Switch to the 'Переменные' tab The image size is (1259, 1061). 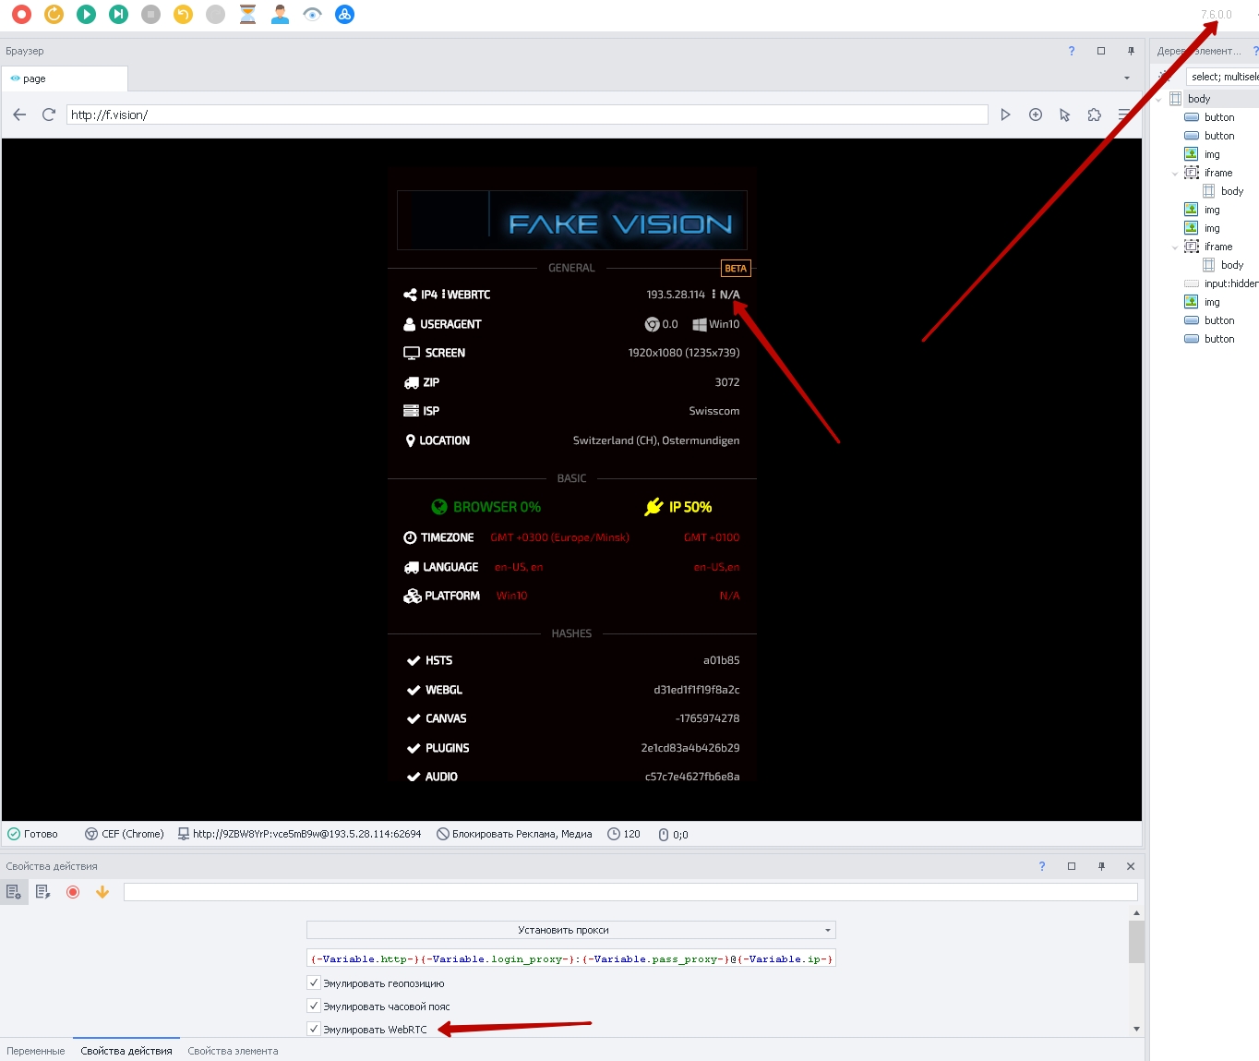[x=36, y=1051]
